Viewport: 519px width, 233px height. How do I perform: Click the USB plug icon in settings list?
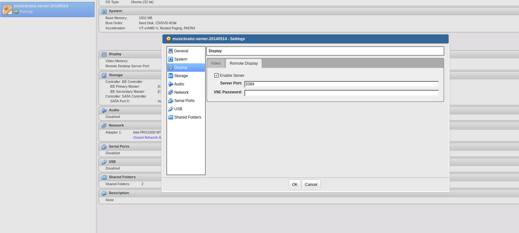point(170,109)
